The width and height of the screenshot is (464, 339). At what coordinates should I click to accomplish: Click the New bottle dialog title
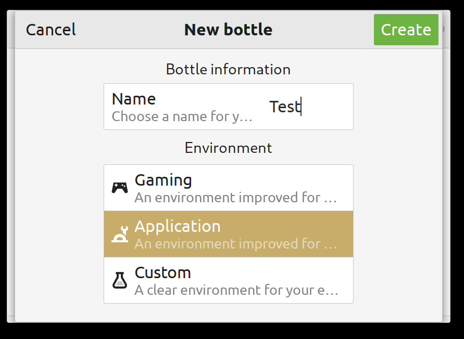228,30
